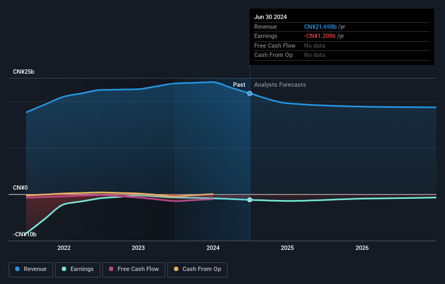Click the 2023 x-axis label

click(138, 248)
